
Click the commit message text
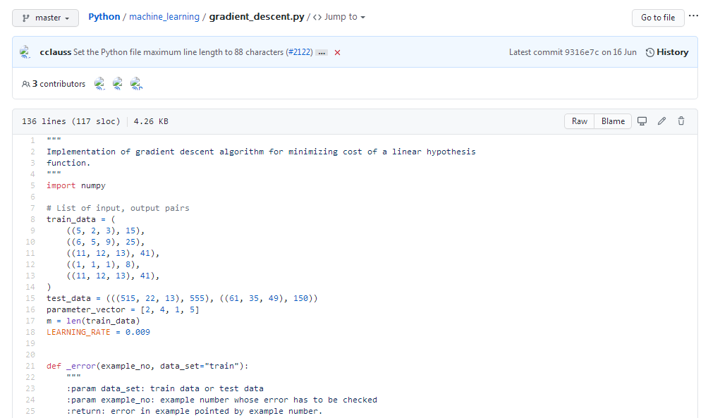(x=179, y=52)
